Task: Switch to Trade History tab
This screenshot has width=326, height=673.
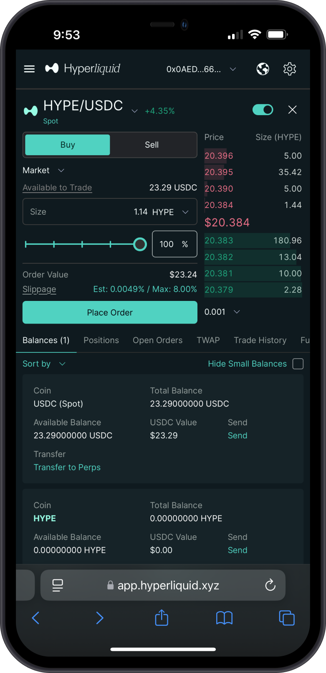Action: [x=260, y=340]
